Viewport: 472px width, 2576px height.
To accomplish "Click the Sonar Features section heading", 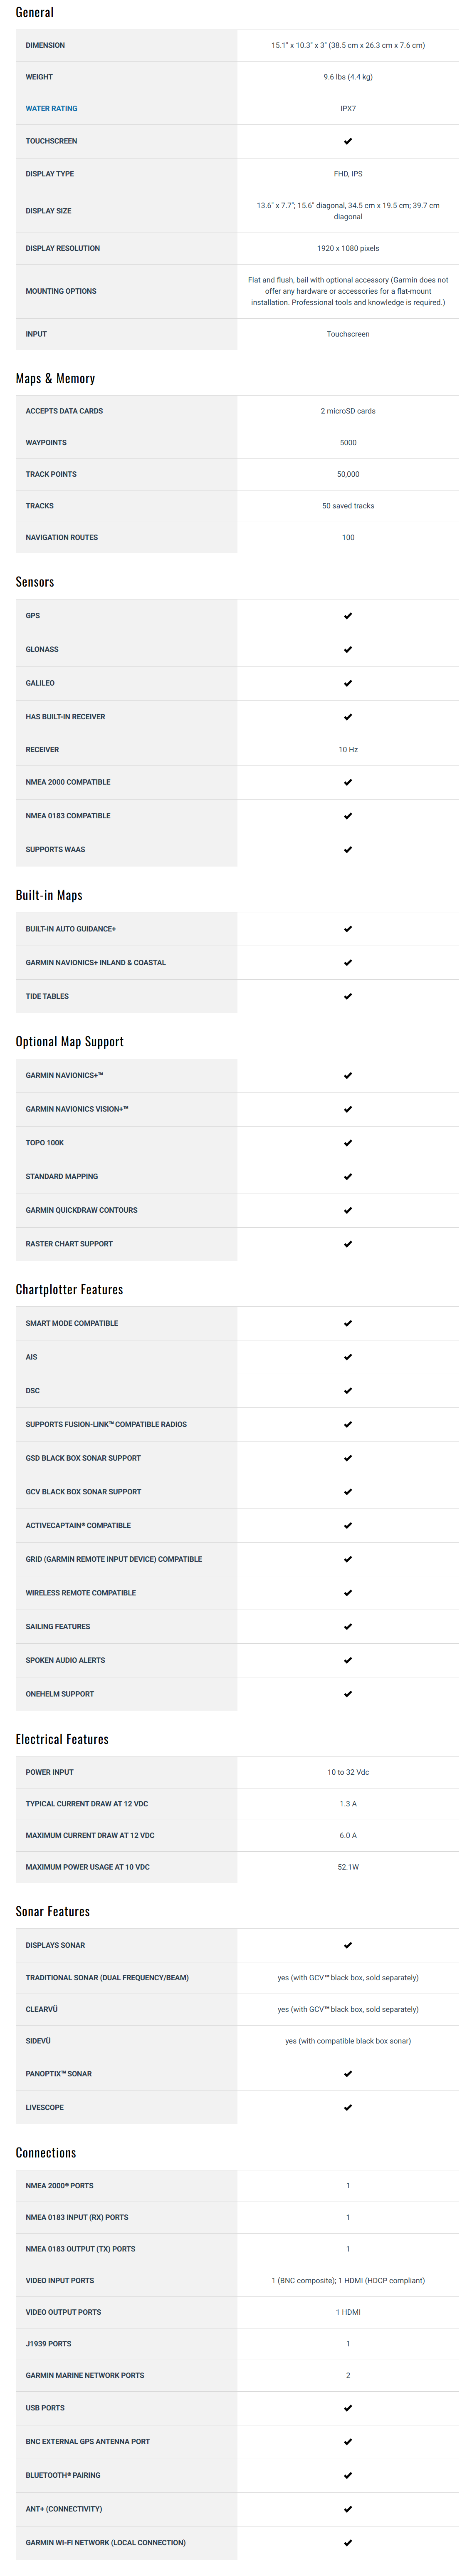I will pos(52,1911).
